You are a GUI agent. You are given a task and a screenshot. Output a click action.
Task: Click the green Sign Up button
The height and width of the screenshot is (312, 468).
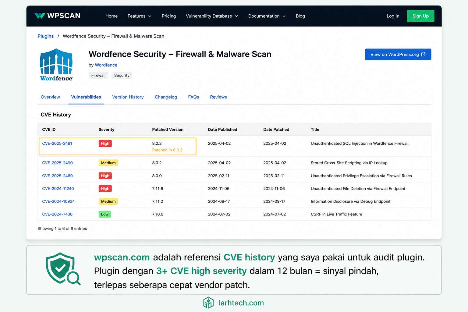click(420, 16)
